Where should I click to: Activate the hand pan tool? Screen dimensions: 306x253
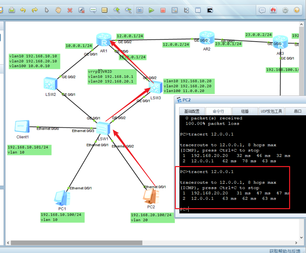58,10
